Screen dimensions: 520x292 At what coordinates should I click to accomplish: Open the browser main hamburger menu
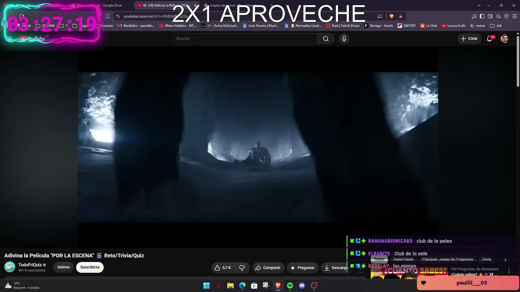tap(515, 16)
